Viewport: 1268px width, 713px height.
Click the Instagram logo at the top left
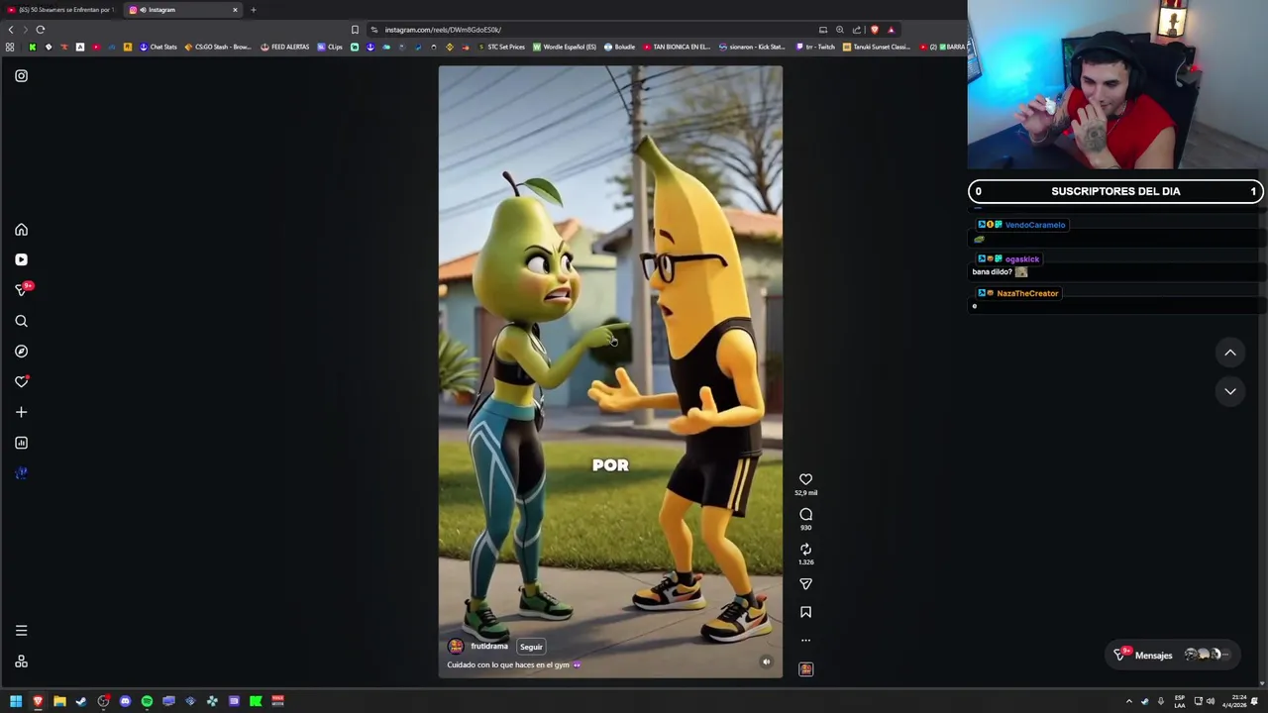[21, 75]
